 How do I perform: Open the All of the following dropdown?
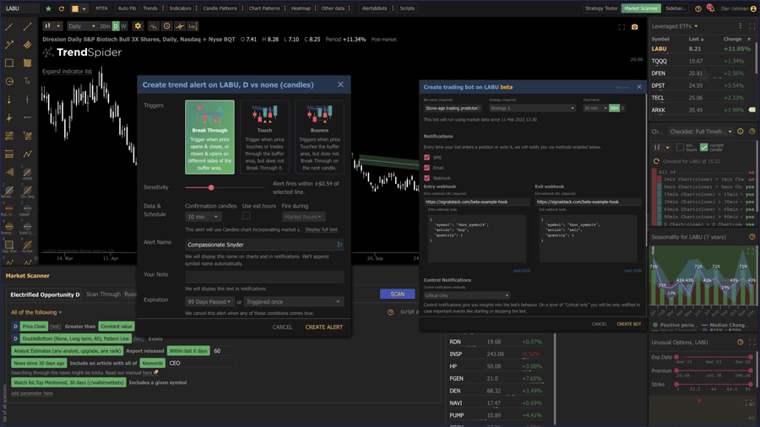pos(36,312)
